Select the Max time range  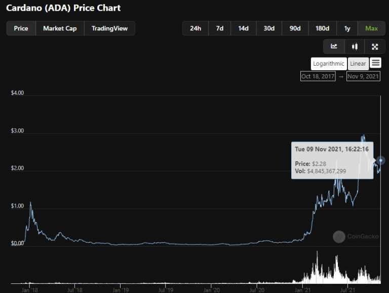point(371,28)
